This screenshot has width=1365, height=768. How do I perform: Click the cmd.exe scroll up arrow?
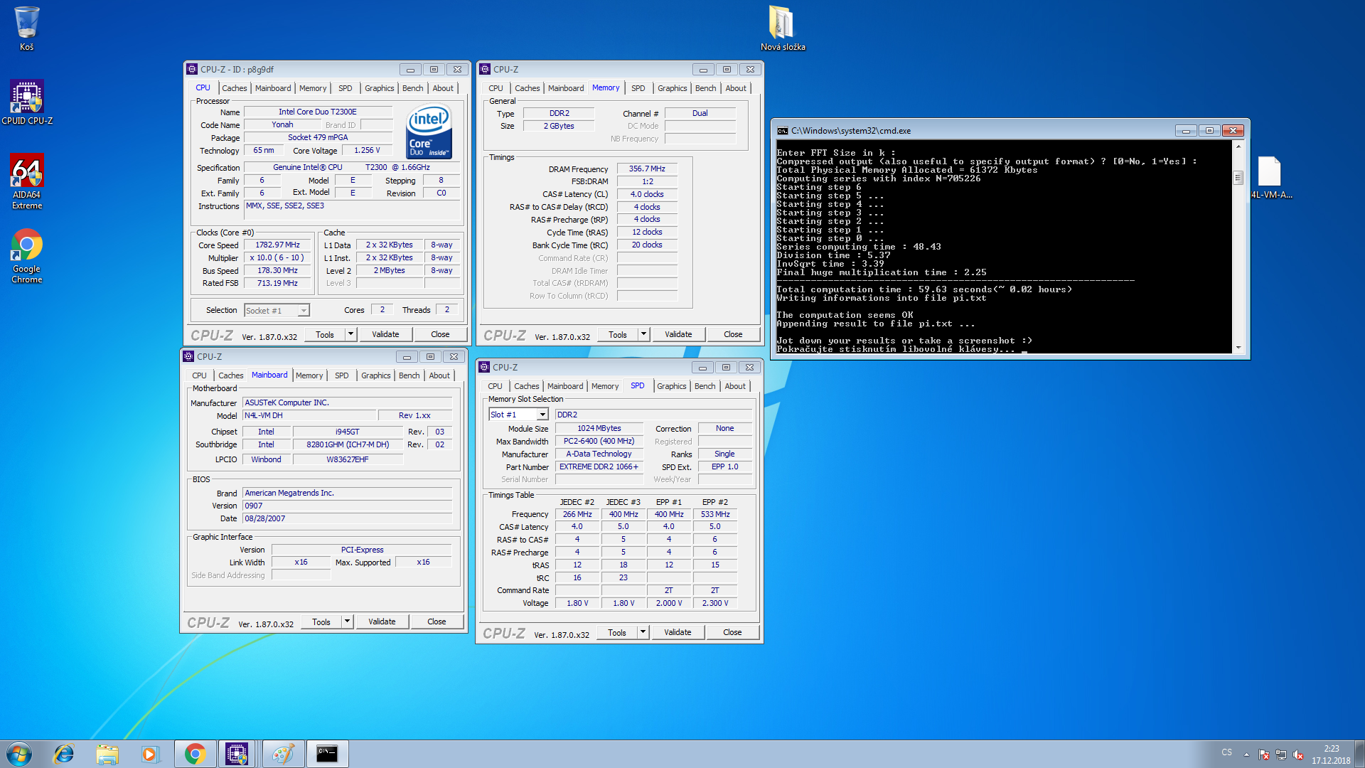[x=1238, y=146]
